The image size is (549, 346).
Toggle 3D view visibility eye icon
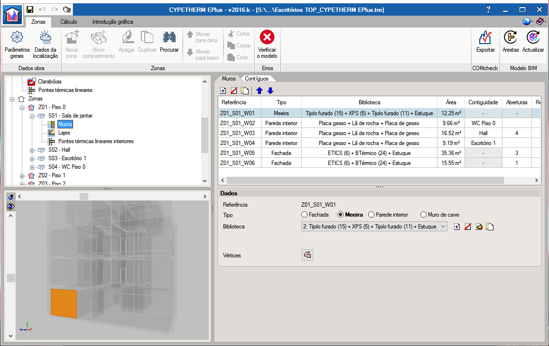11,206
